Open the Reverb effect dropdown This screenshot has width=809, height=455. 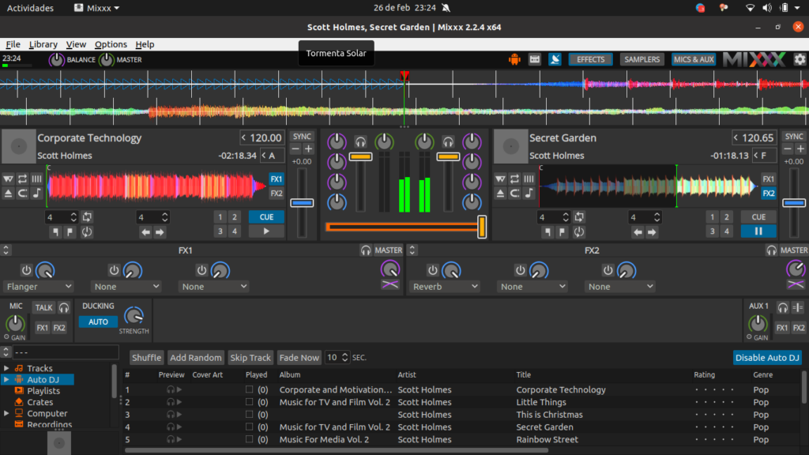tap(445, 286)
